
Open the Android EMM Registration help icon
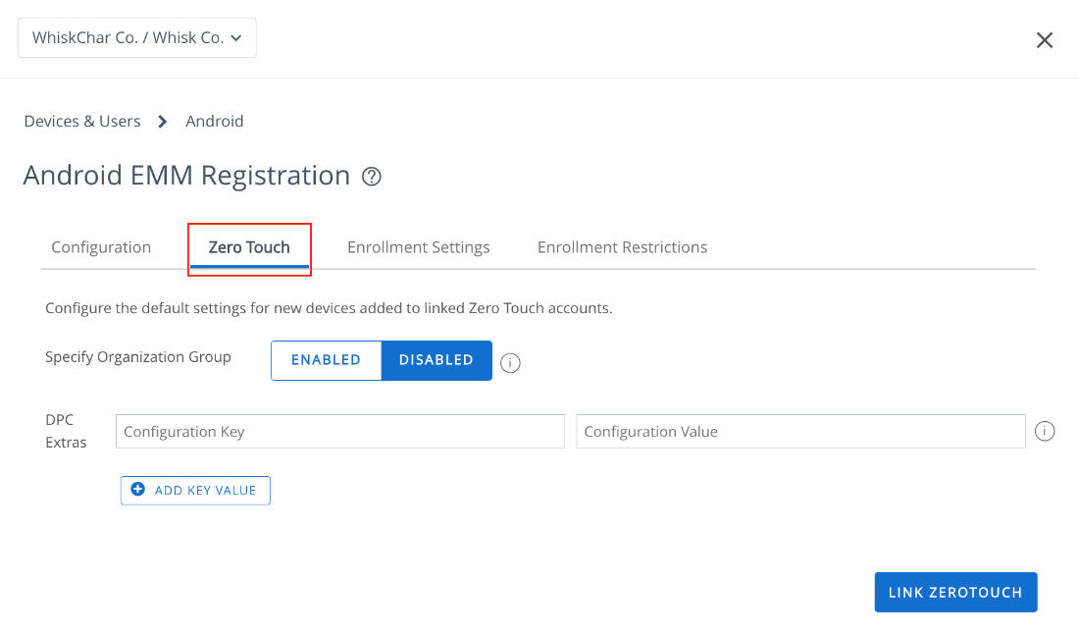(372, 177)
